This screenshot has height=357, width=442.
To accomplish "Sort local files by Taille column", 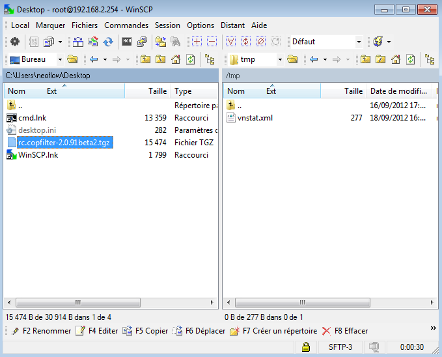I will coord(147,91).
